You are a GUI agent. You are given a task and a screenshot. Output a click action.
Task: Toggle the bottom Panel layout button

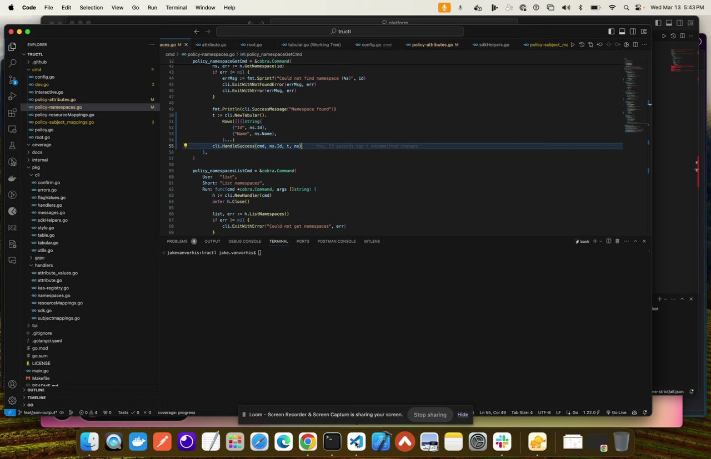tap(622, 32)
